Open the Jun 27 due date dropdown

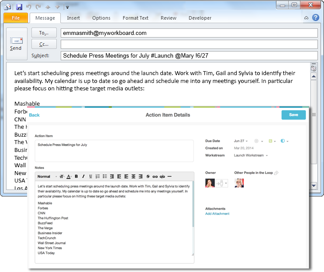[241, 141]
